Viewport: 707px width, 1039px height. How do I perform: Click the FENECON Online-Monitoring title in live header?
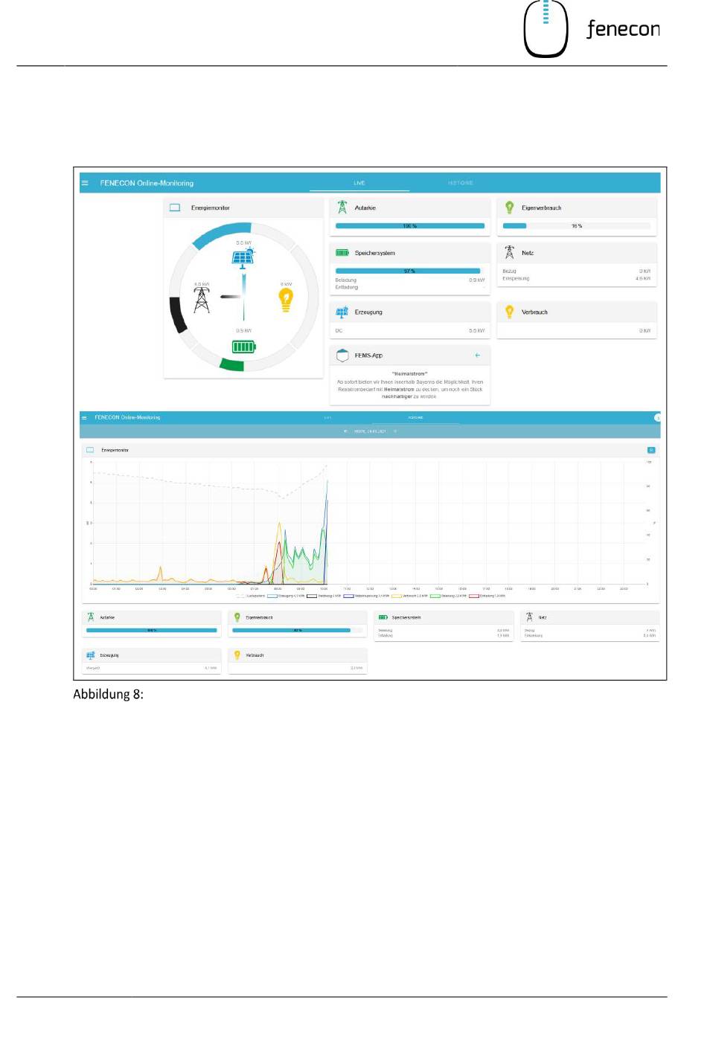(x=147, y=183)
